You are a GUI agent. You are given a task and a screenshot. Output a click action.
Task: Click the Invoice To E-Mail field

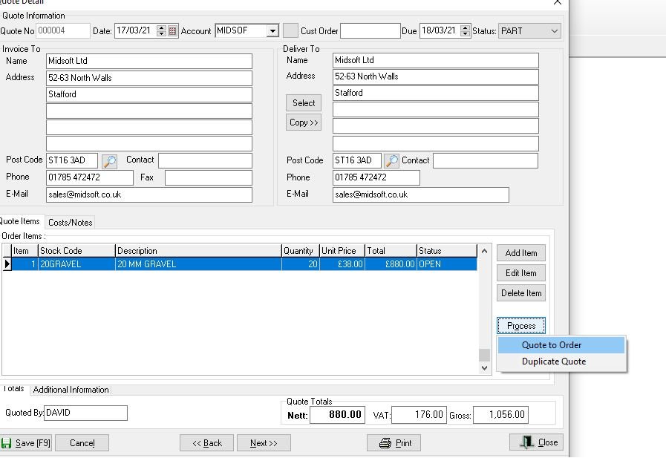[149, 194]
